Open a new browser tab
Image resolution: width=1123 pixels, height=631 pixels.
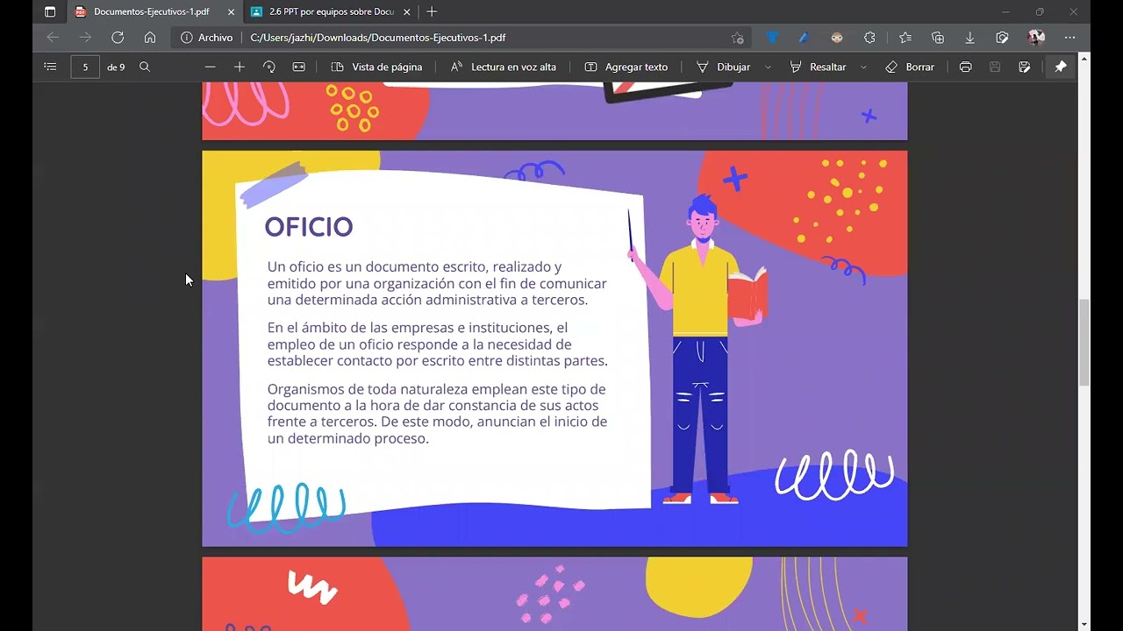tap(431, 12)
